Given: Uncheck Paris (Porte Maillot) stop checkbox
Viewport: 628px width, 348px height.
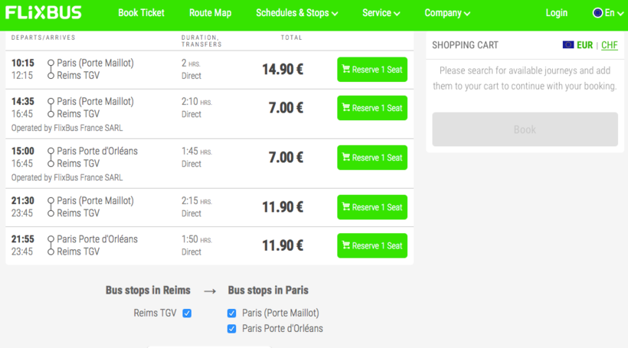Looking at the screenshot, I should pos(232,313).
